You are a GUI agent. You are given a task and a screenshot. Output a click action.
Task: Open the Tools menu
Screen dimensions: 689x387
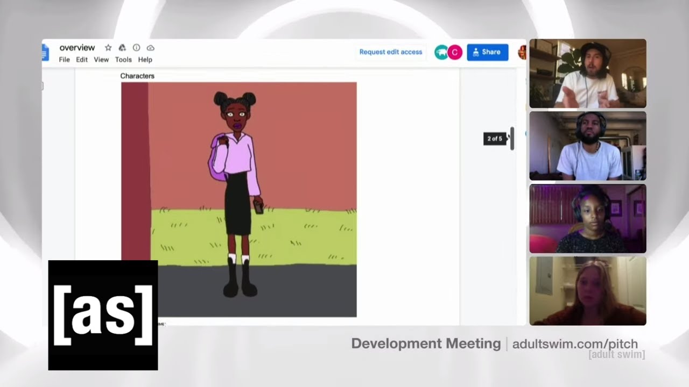pos(123,60)
